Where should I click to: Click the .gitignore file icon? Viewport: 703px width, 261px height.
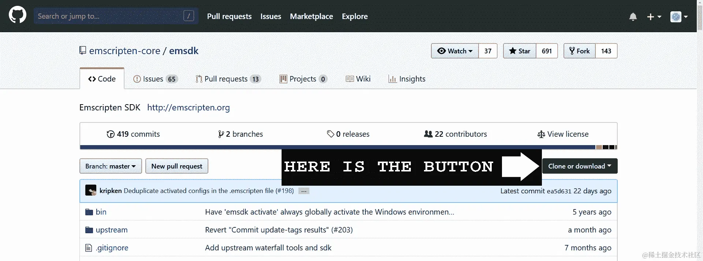(89, 248)
